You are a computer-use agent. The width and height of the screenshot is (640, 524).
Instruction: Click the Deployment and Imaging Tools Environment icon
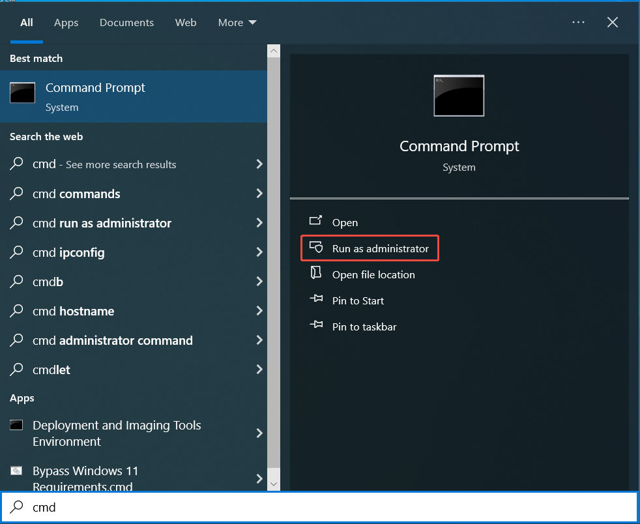(x=16, y=425)
